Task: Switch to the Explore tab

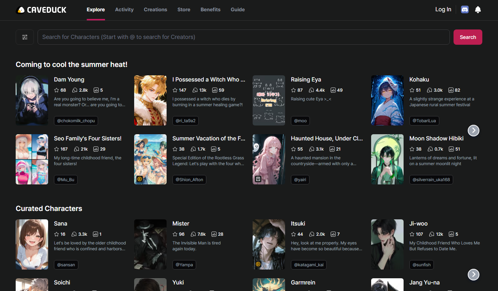Action: (x=96, y=10)
